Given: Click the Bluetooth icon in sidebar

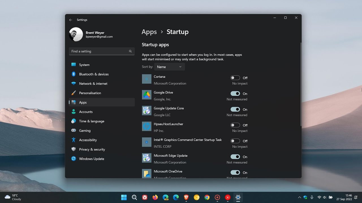Looking at the screenshot, I should pos(74,74).
